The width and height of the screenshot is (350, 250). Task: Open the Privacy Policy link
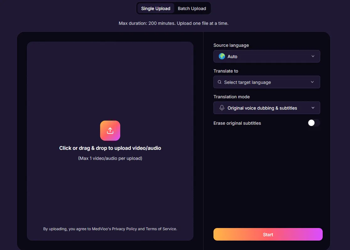click(124, 229)
